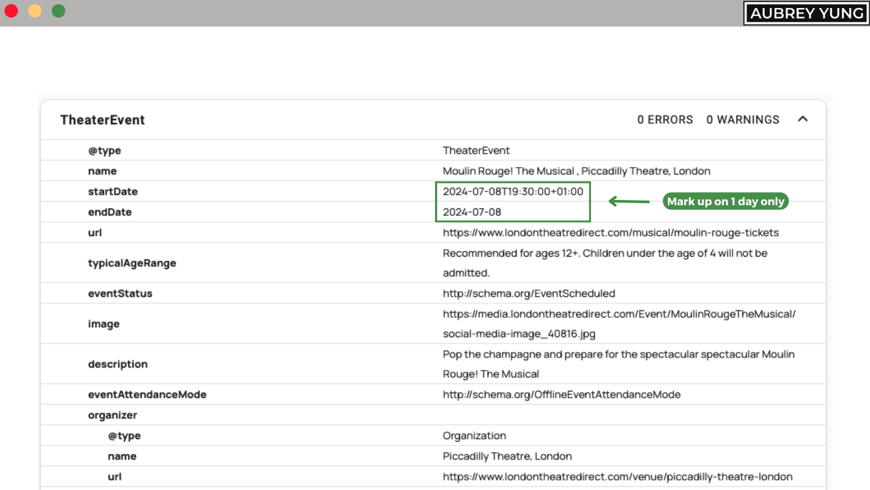The width and height of the screenshot is (870, 490).
Task: Select the description text for Moulin Rouge
Action: [x=618, y=363]
